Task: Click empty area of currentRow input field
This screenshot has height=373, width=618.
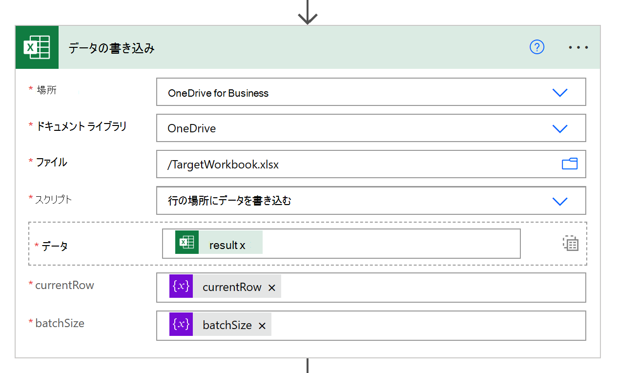Action: [x=430, y=288]
